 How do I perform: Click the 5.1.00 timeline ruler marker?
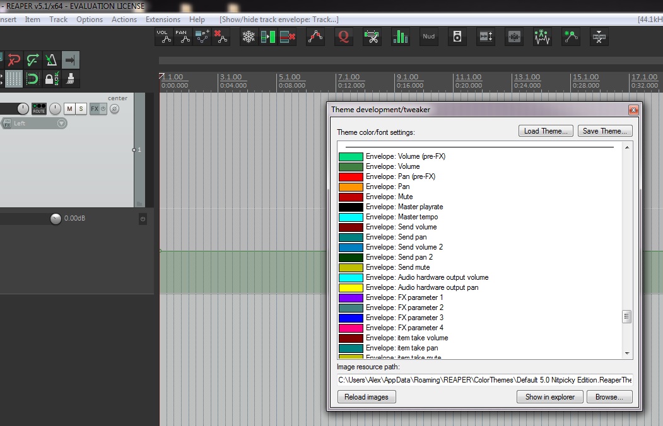289,77
